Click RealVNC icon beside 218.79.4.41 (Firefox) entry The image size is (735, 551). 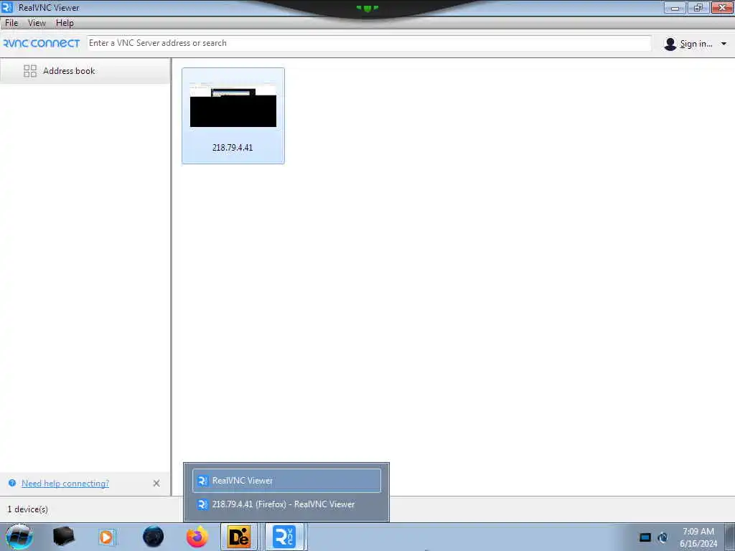coord(202,504)
